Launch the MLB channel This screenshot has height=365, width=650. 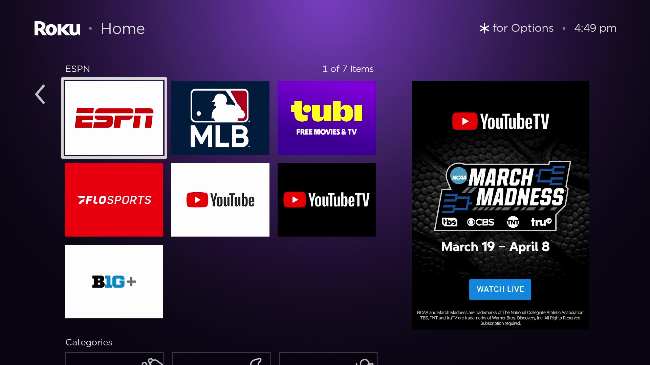[x=220, y=118]
